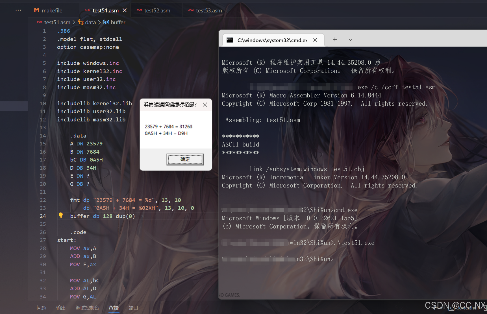The image size is (487, 314).
Task: Open the 调试控制台 panel tab
Action: pos(88,308)
